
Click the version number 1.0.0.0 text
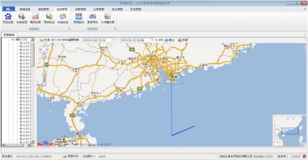(x=295, y=157)
